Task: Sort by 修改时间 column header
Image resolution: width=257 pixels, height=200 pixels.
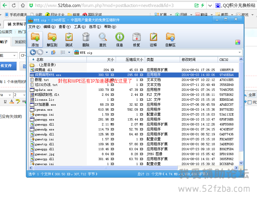Action: pyautogui.click(x=199, y=60)
